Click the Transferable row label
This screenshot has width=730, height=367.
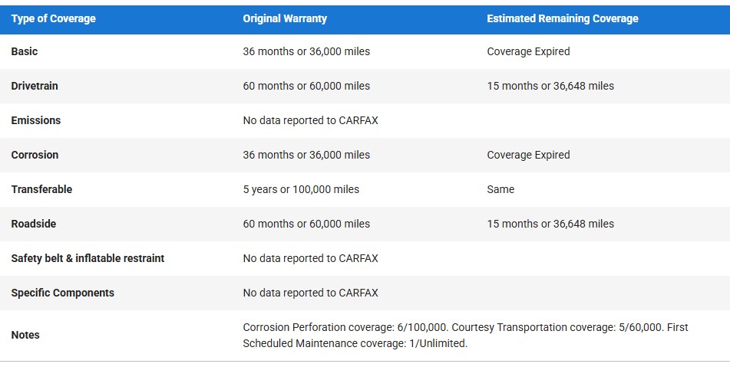pyautogui.click(x=41, y=189)
